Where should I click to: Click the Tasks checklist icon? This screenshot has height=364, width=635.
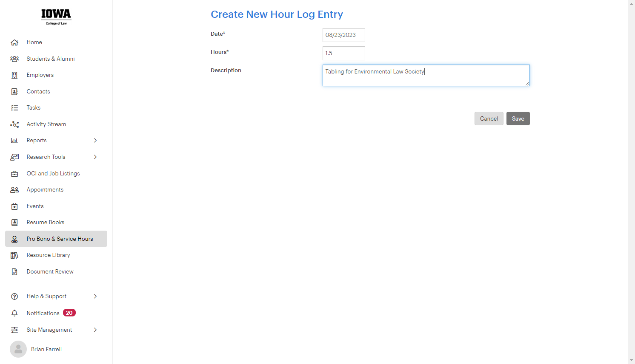14,108
